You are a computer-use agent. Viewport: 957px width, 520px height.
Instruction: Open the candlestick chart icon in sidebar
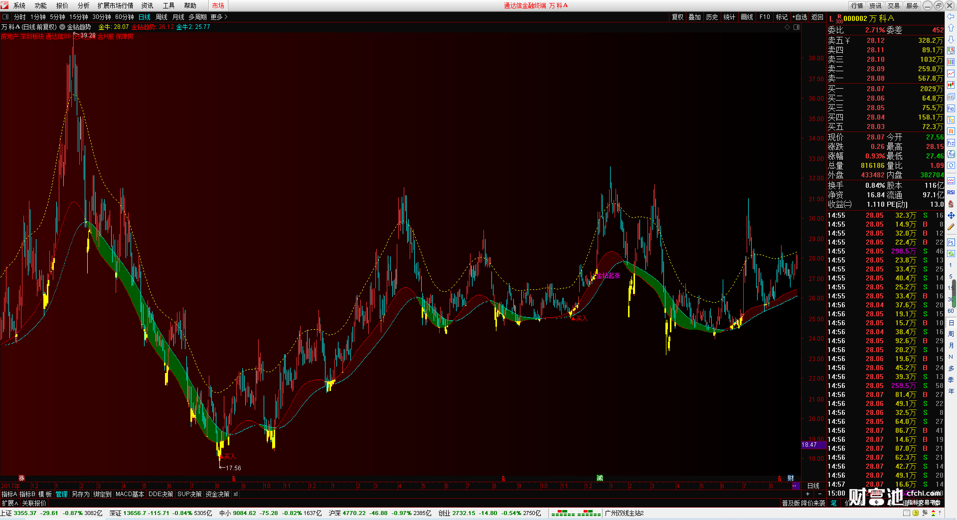951,85
